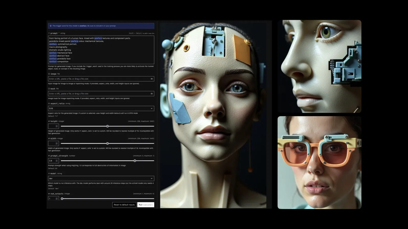Click the width number input box

point(54,144)
